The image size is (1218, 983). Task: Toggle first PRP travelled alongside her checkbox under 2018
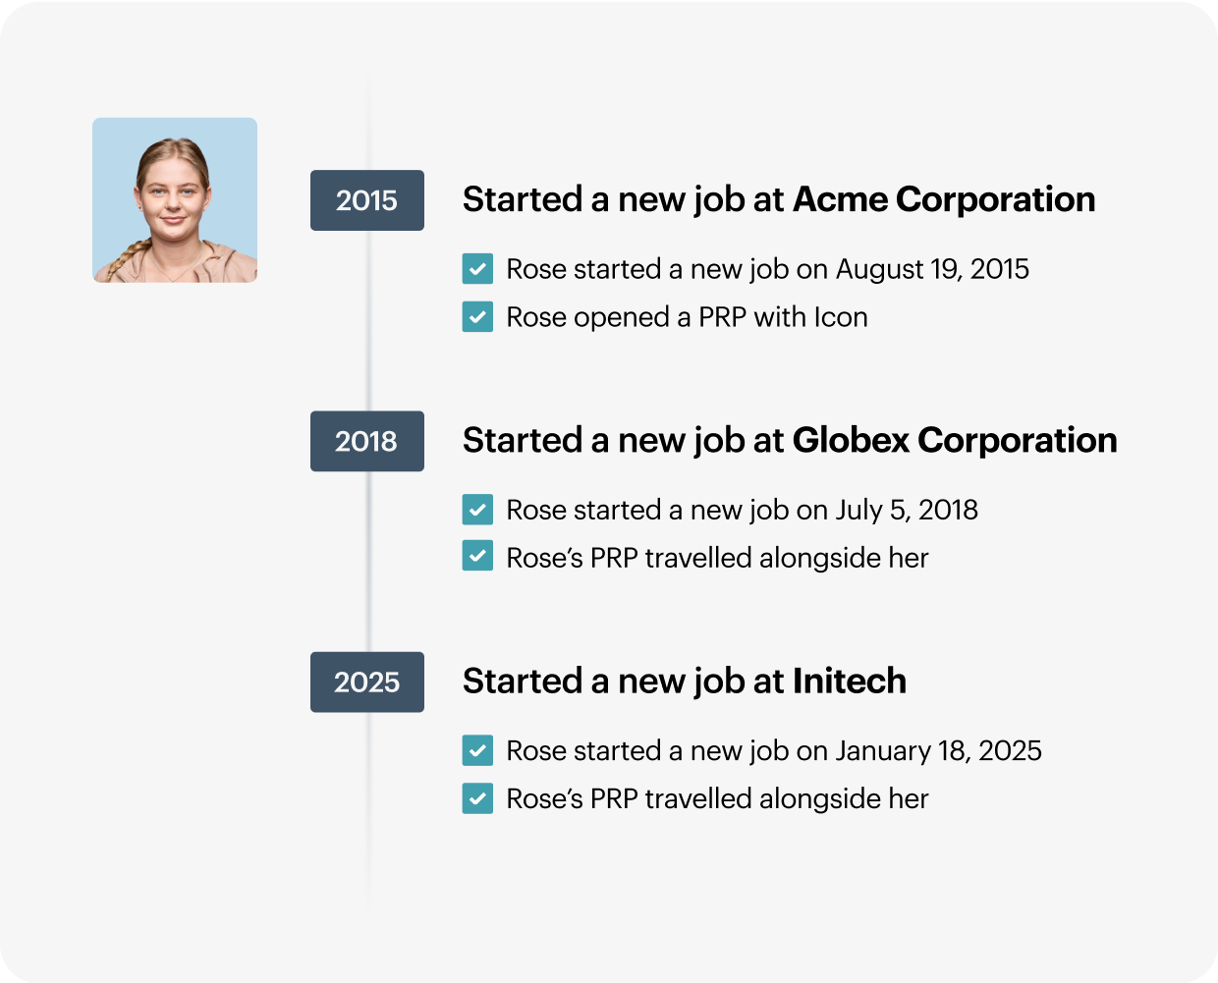[x=477, y=558]
